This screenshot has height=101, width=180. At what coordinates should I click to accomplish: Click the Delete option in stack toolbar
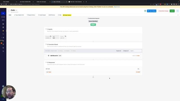[73, 51]
